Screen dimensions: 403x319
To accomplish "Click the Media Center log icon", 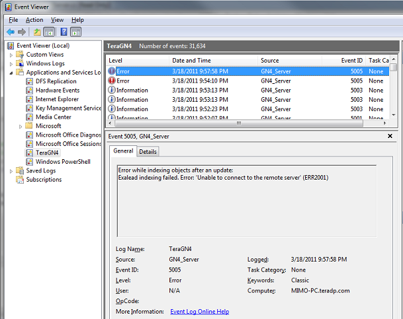I will (29, 117).
